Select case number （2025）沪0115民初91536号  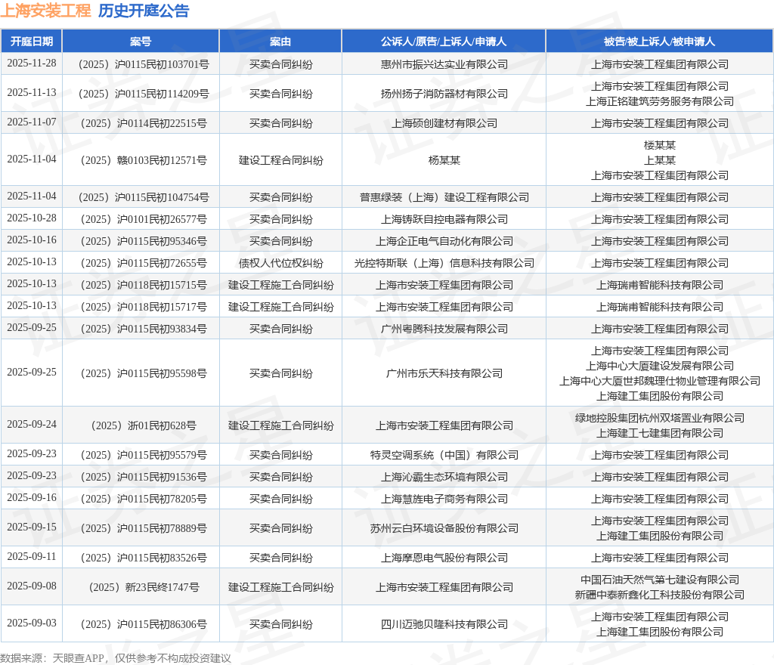pyautogui.click(x=141, y=477)
